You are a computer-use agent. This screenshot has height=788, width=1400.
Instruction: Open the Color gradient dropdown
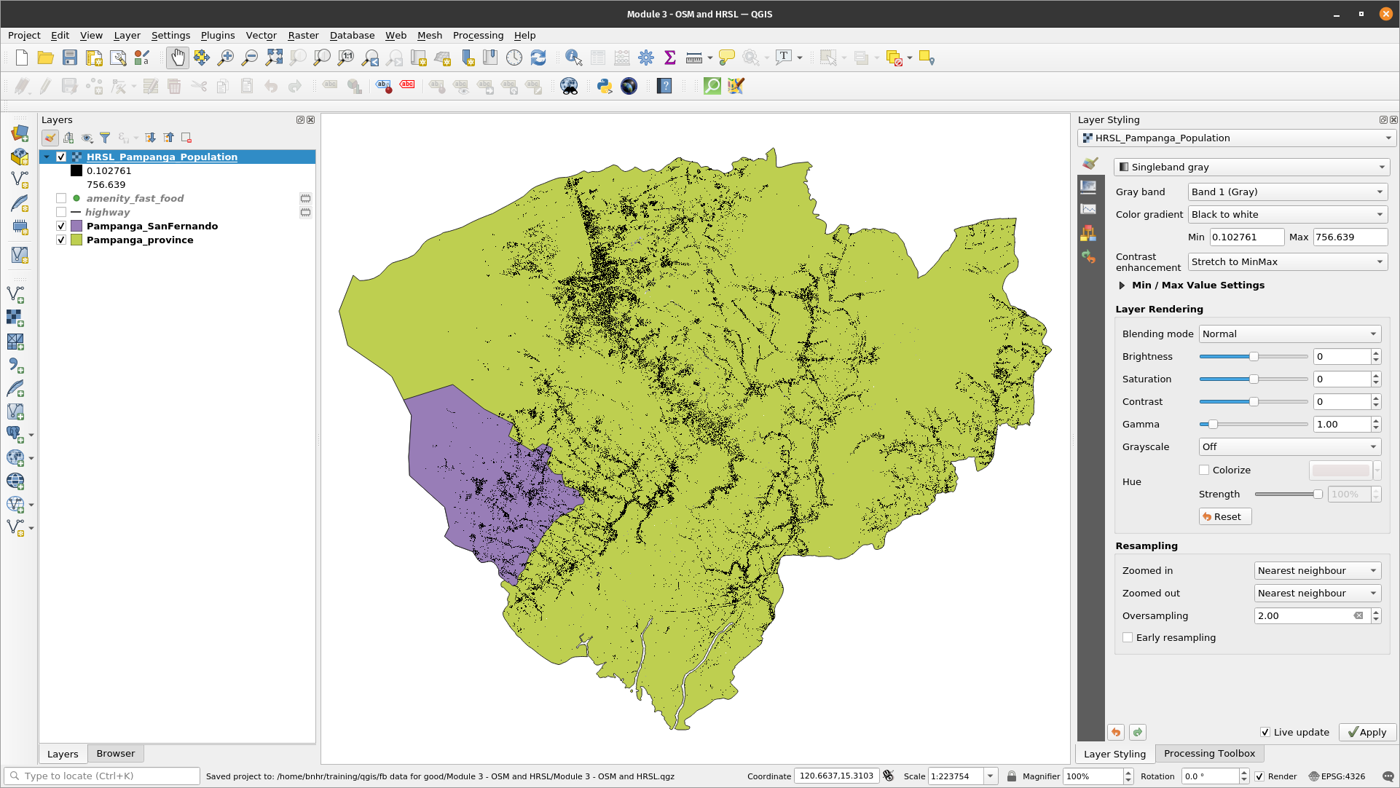coord(1287,214)
